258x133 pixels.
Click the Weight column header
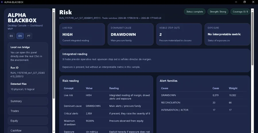[x=233, y=88]
